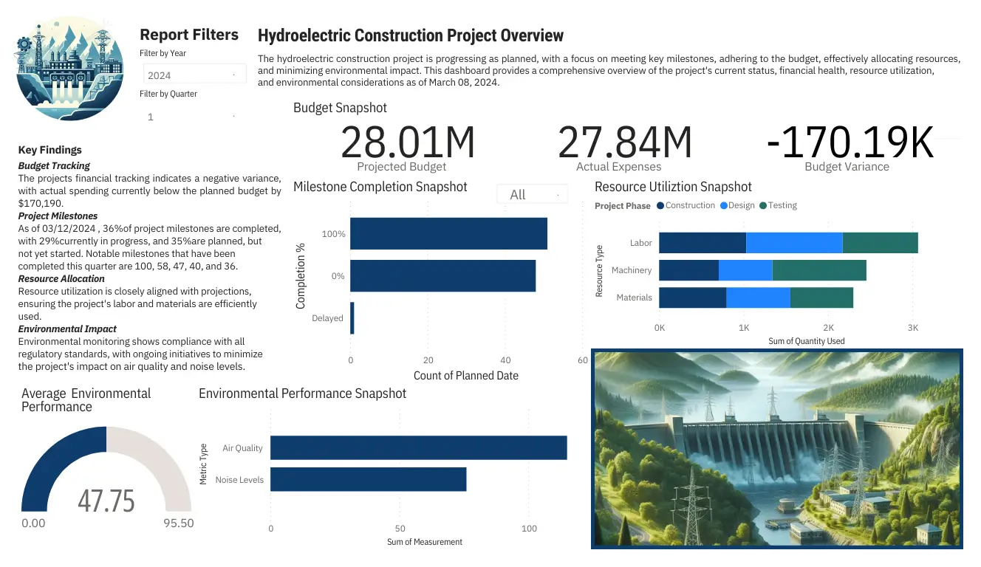This screenshot has width=981, height=567.
Task: Click the 28.01M Projected Budget value
Action: point(409,142)
